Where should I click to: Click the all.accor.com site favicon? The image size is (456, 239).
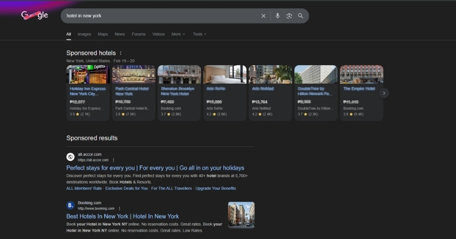[x=71, y=157]
